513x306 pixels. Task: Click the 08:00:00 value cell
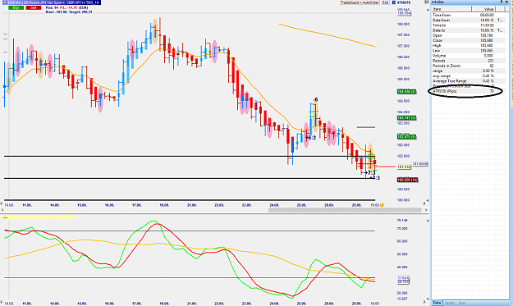pos(487,15)
